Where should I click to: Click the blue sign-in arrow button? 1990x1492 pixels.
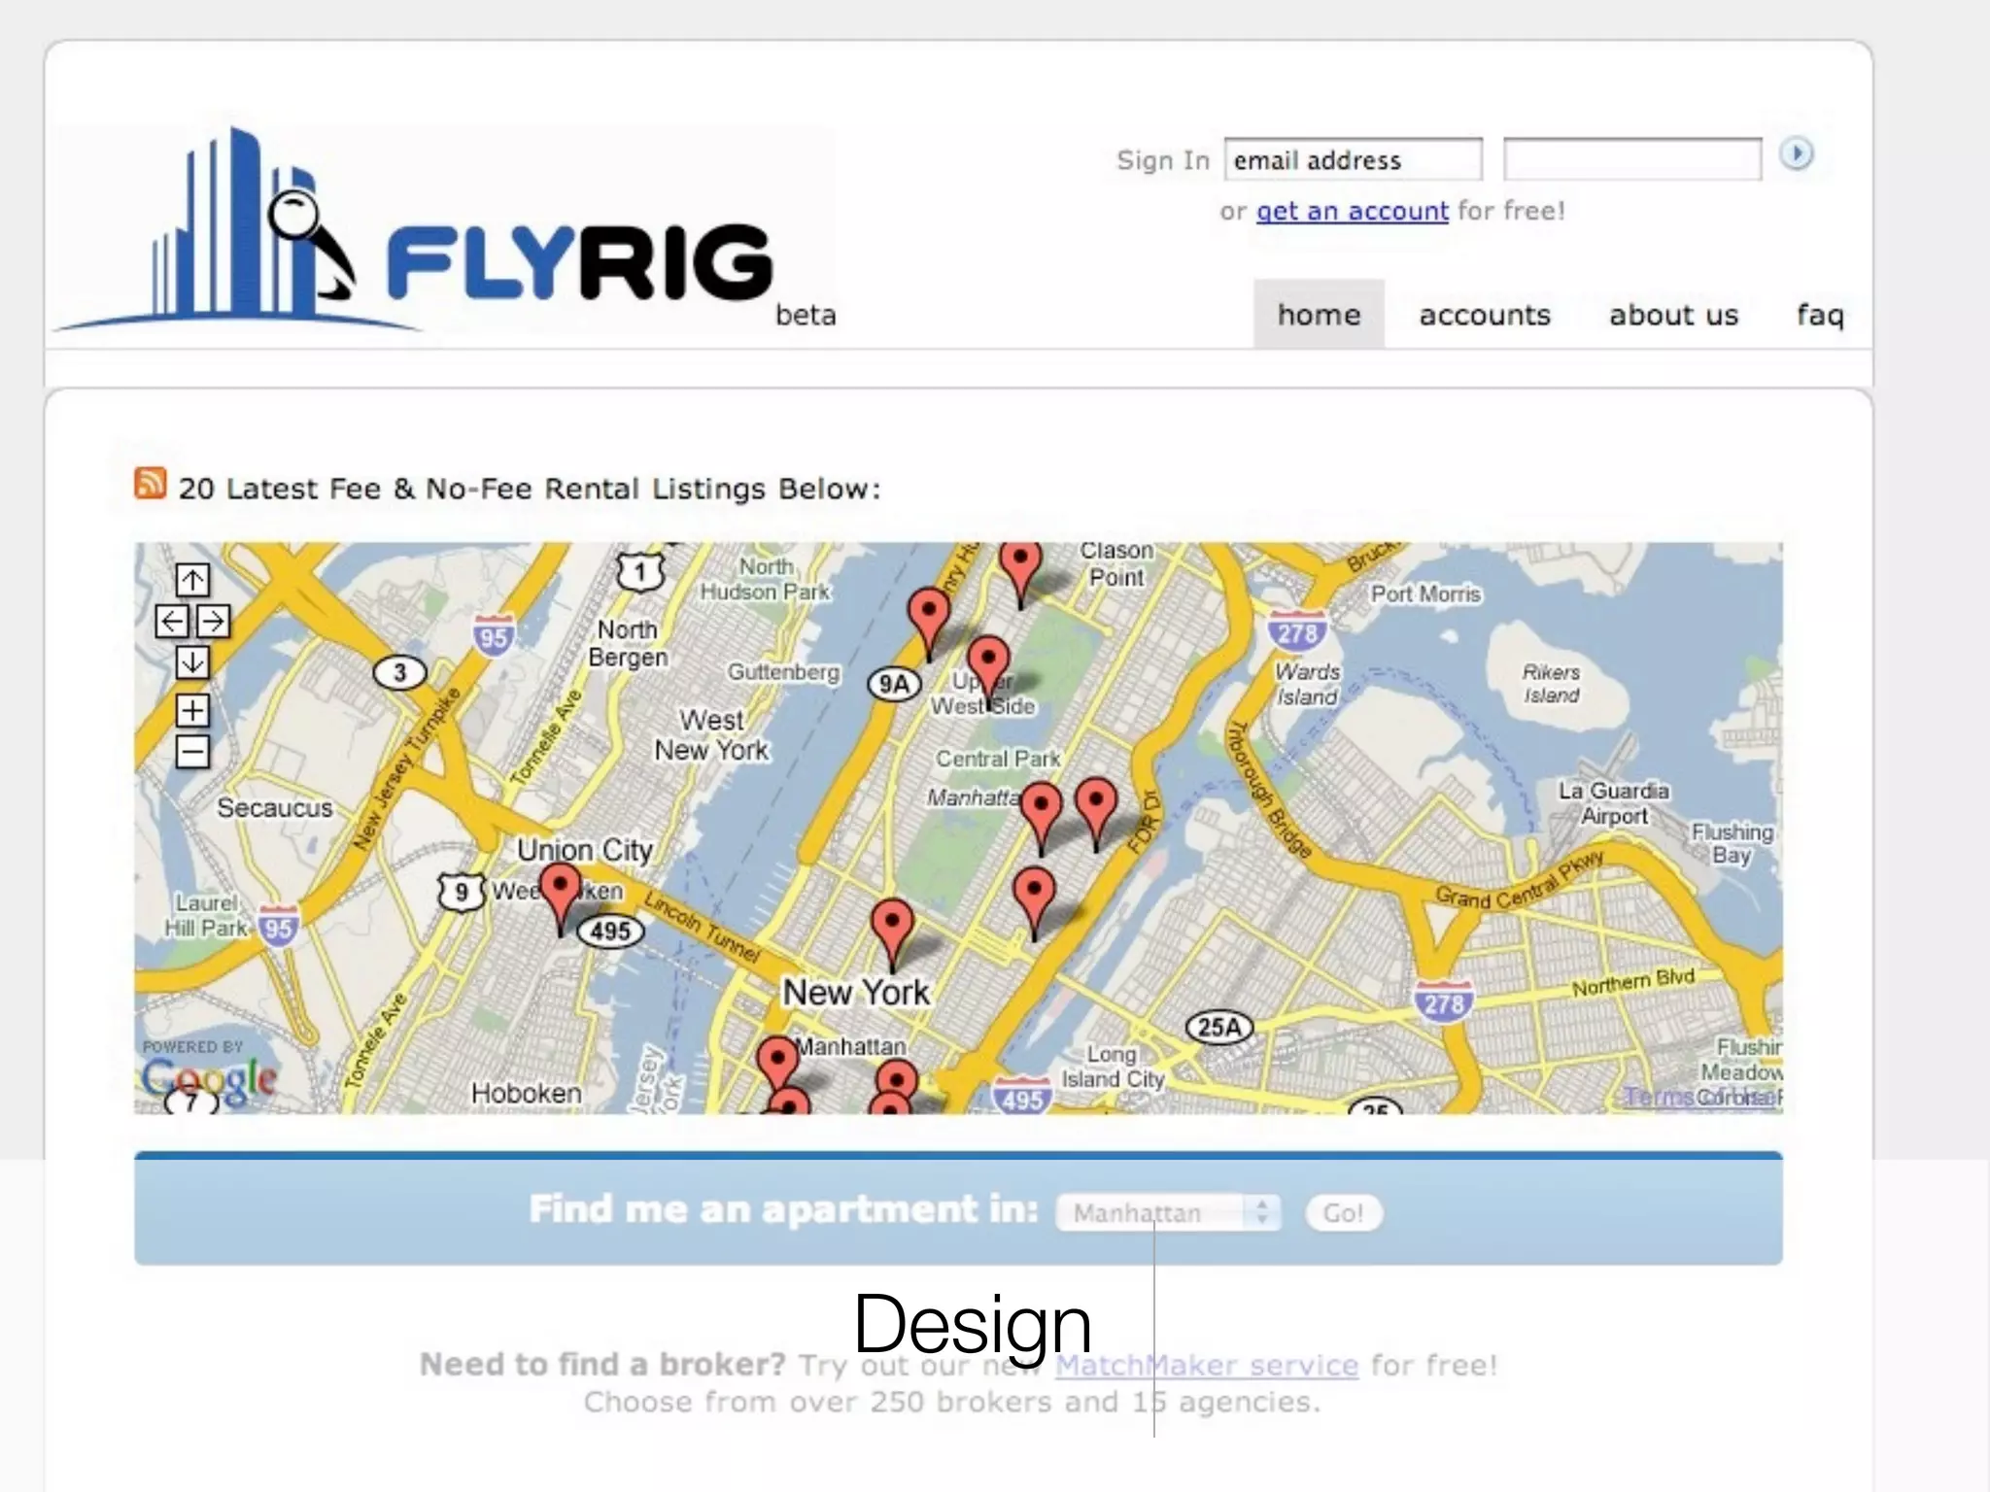pyautogui.click(x=1796, y=153)
